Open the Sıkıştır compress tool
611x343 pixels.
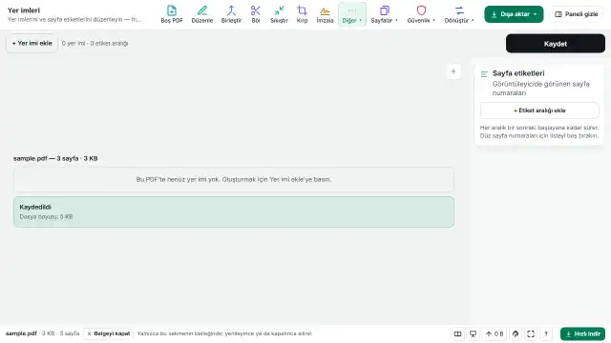coord(279,14)
